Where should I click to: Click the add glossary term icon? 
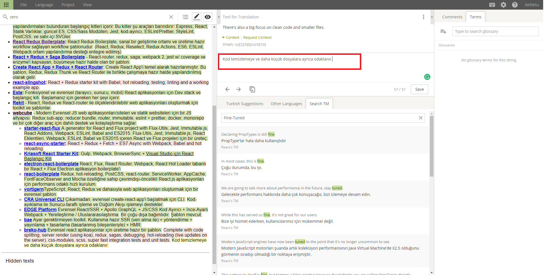[443, 31]
